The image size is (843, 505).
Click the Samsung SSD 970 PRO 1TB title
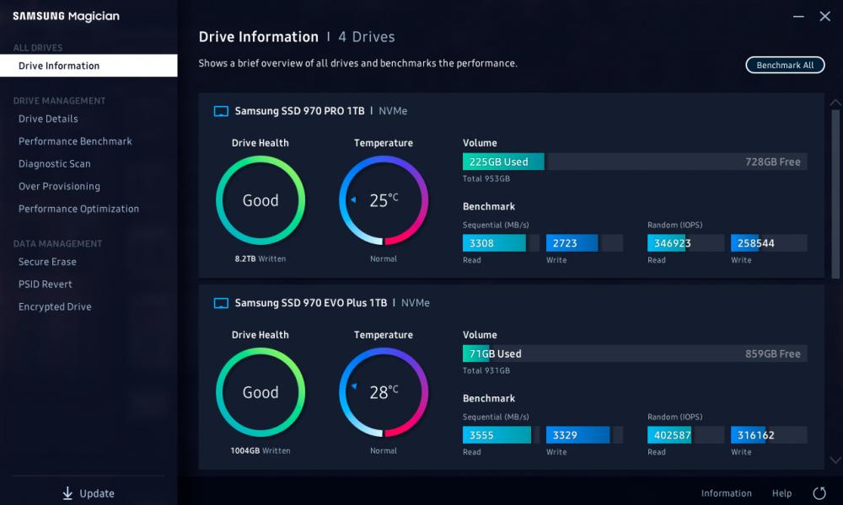point(299,111)
